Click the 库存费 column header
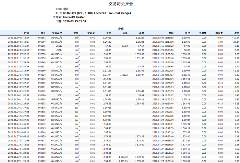The height and width of the screenshot is (163, 240). pos(219,33)
